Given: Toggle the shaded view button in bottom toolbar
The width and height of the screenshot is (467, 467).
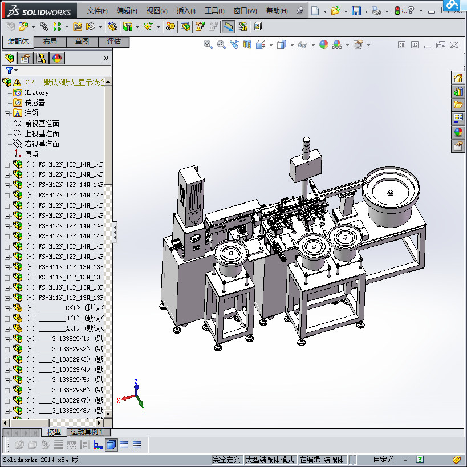Looking at the screenshot, I should [111, 445].
